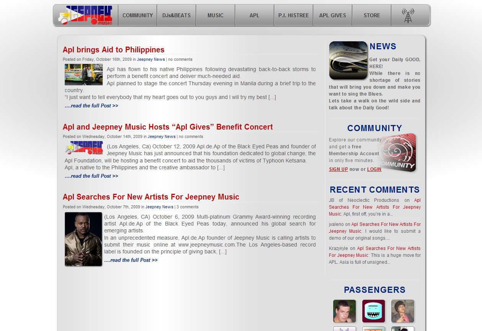Image resolution: width=482 pixels, height=331 pixels.
Task: Click 'Membership Account' text in Community box
Action: point(354,154)
